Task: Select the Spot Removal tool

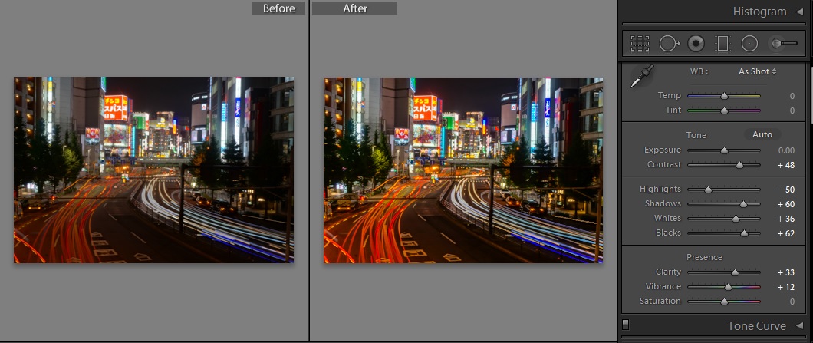Action: 668,44
